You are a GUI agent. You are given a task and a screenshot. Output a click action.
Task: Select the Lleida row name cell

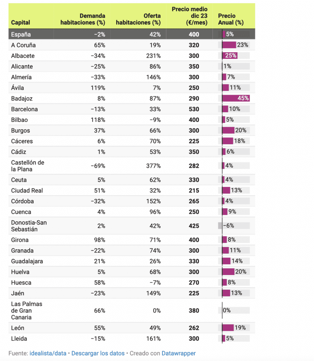[x=19, y=339]
